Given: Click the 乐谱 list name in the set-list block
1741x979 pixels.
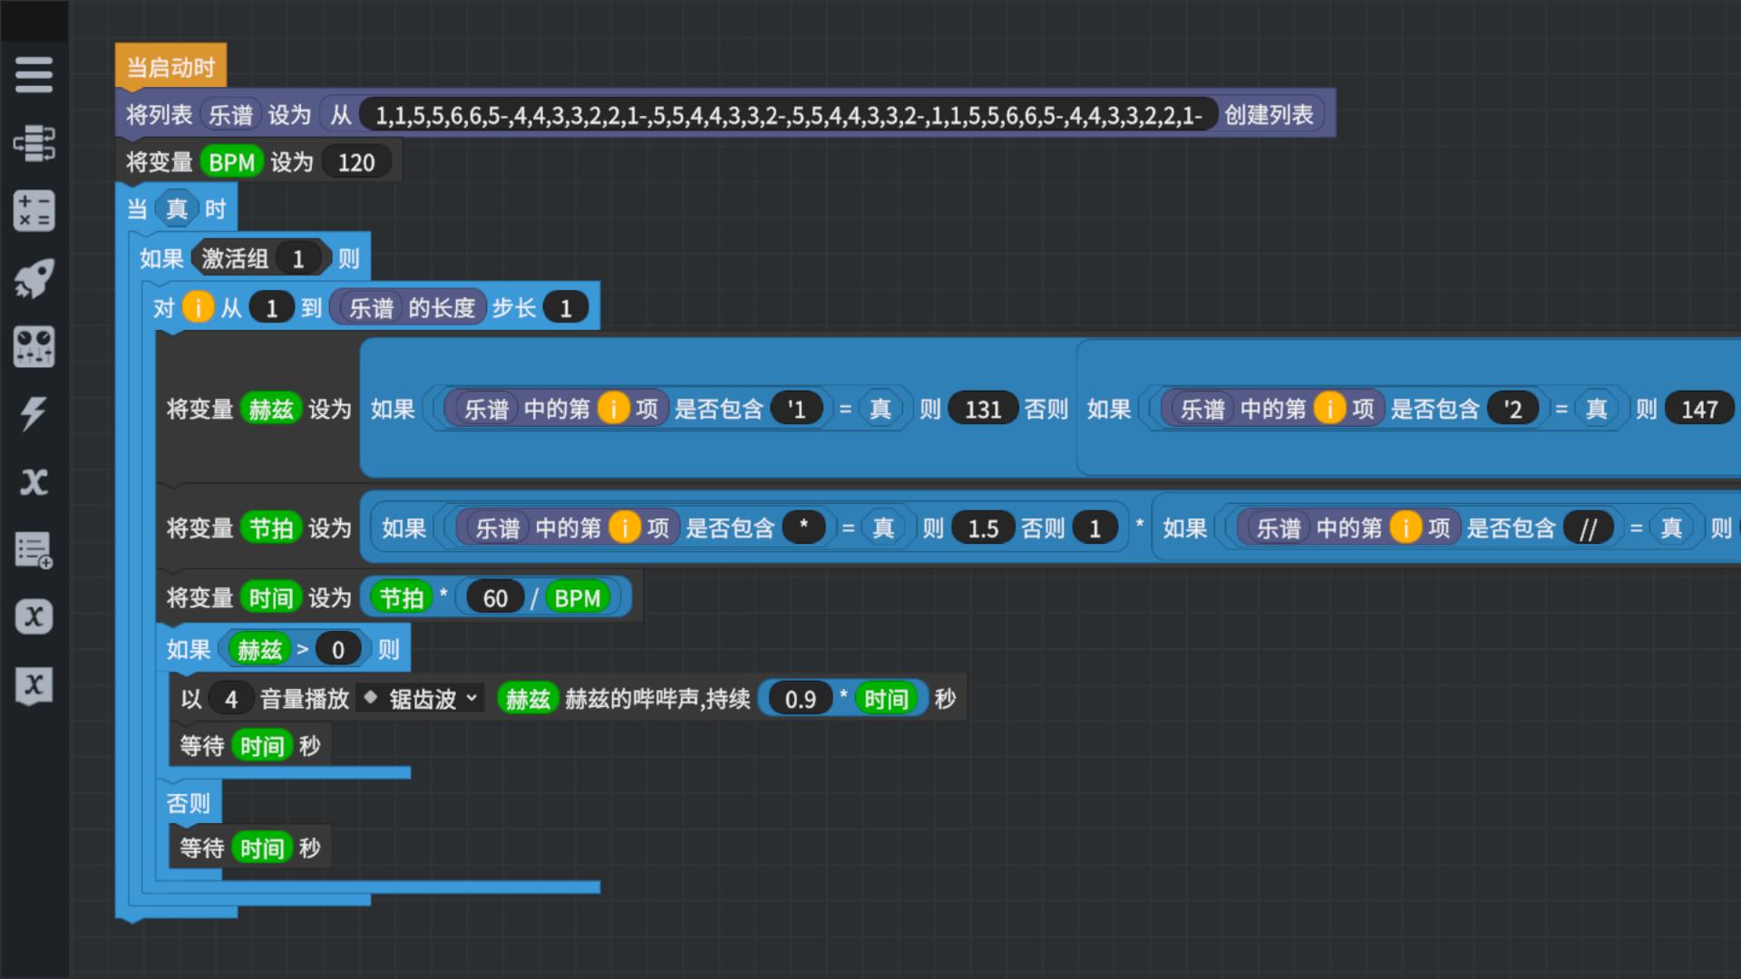Looking at the screenshot, I should click(x=230, y=115).
